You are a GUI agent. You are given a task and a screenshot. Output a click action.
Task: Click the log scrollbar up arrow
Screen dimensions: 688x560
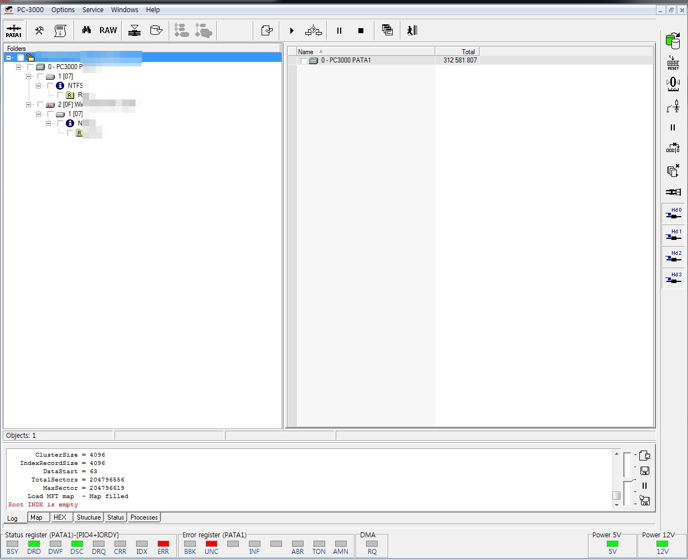pos(617,454)
